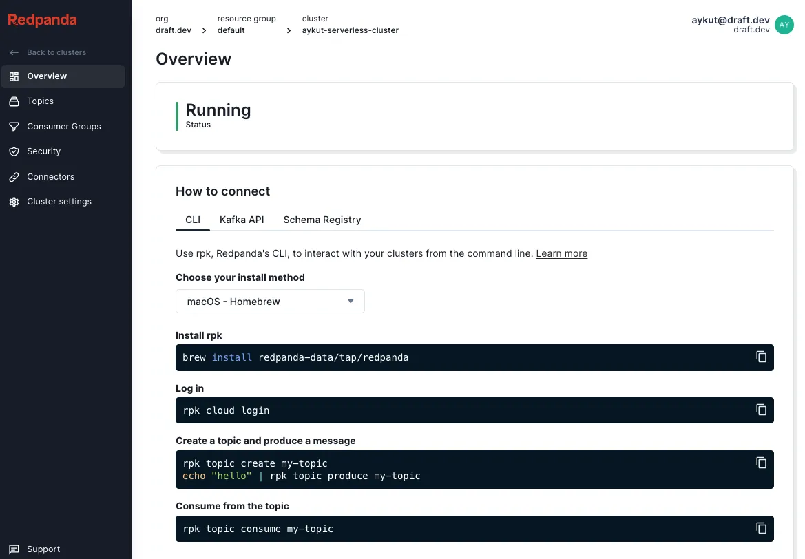Click the dropdown arrow next to macOS - Homebrew
805x559 pixels.
(351, 302)
